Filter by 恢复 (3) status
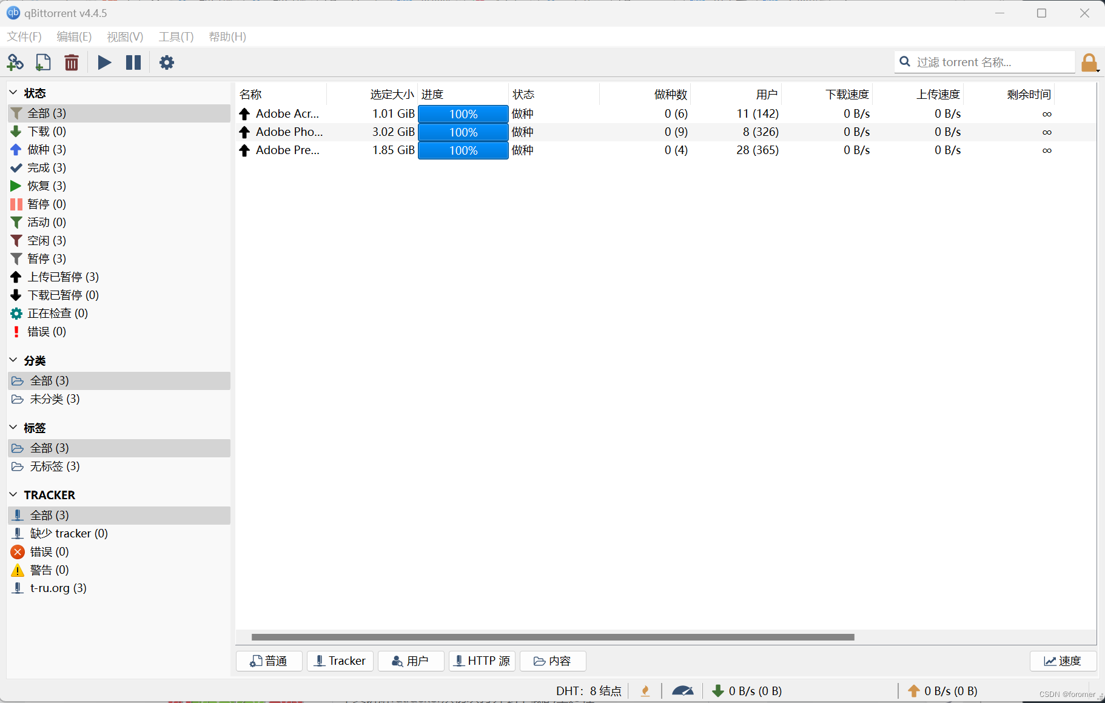This screenshot has height=703, width=1105. tap(119, 186)
